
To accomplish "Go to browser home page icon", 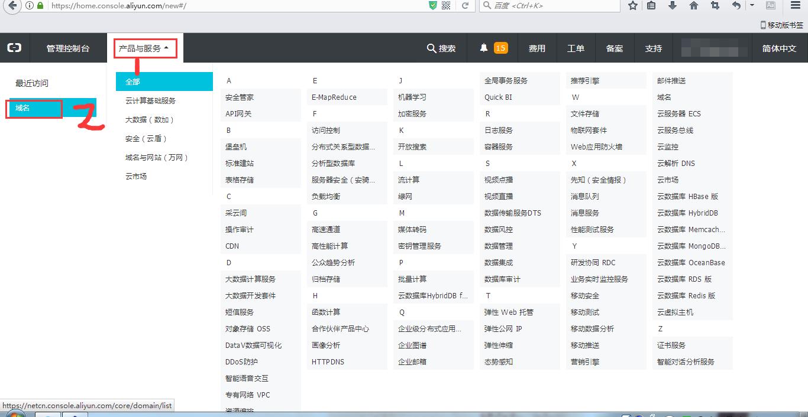I will (x=694, y=6).
